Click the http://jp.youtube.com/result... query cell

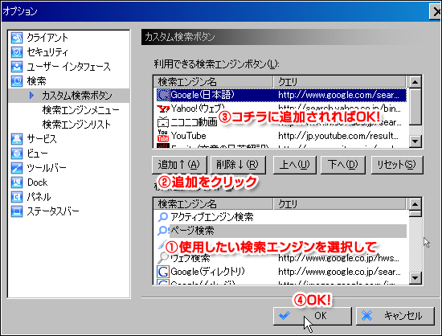point(338,136)
